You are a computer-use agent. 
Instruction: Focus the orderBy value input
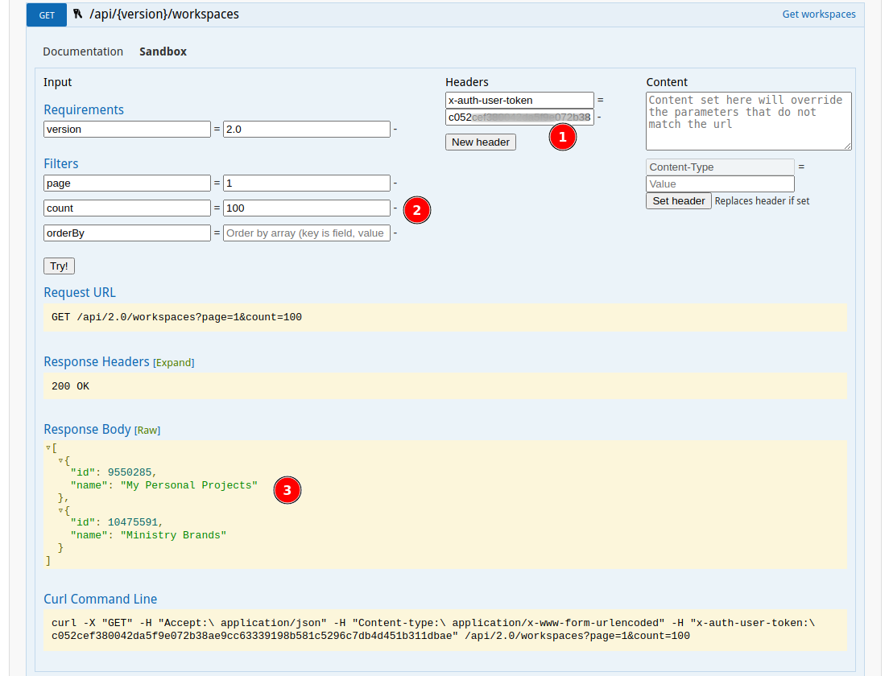[x=307, y=233]
